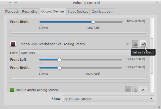The height and width of the screenshot is (109, 161).
Task: Click the C-Media Front Right slider at 35%
Action: (59, 68)
